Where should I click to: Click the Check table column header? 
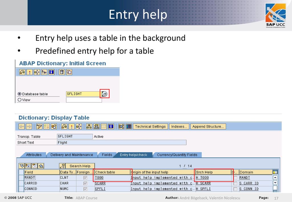[112, 172]
